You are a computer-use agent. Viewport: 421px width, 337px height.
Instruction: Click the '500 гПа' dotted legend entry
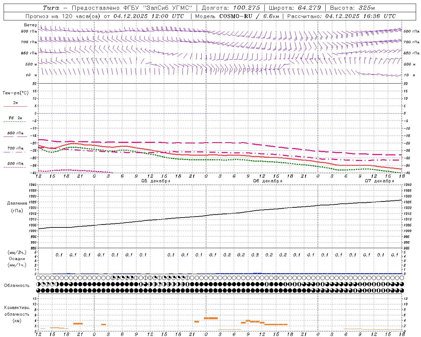[15, 164]
